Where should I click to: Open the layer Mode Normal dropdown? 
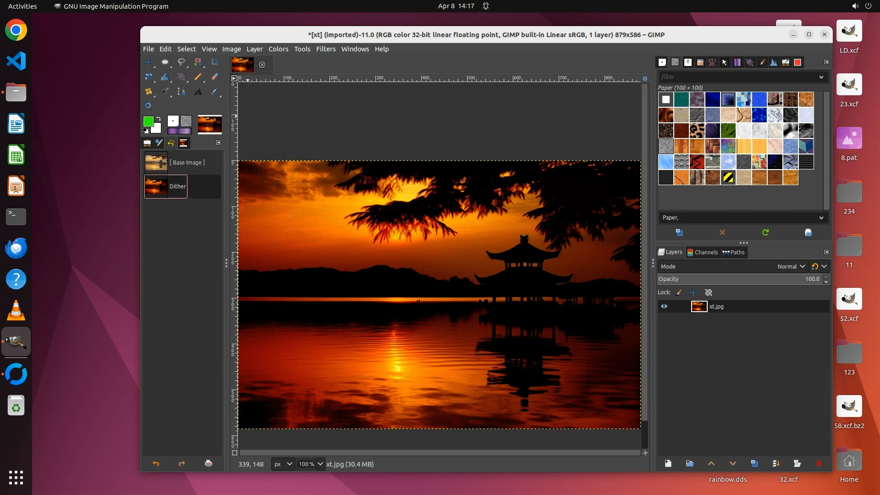point(791,266)
